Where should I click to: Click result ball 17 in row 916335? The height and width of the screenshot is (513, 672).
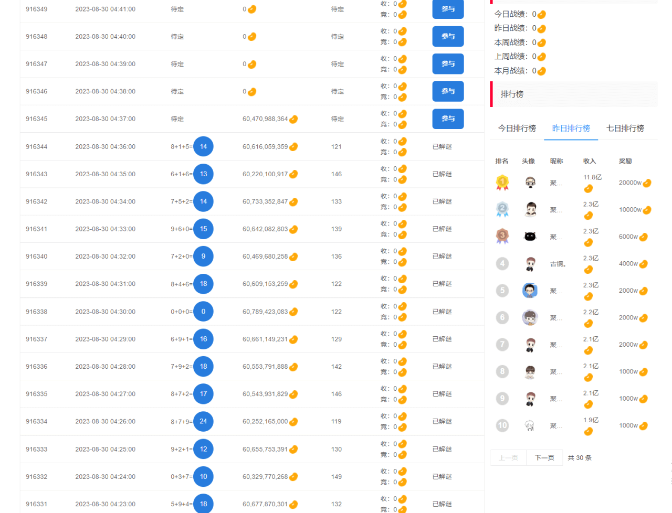pyautogui.click(x=203, y=394)
